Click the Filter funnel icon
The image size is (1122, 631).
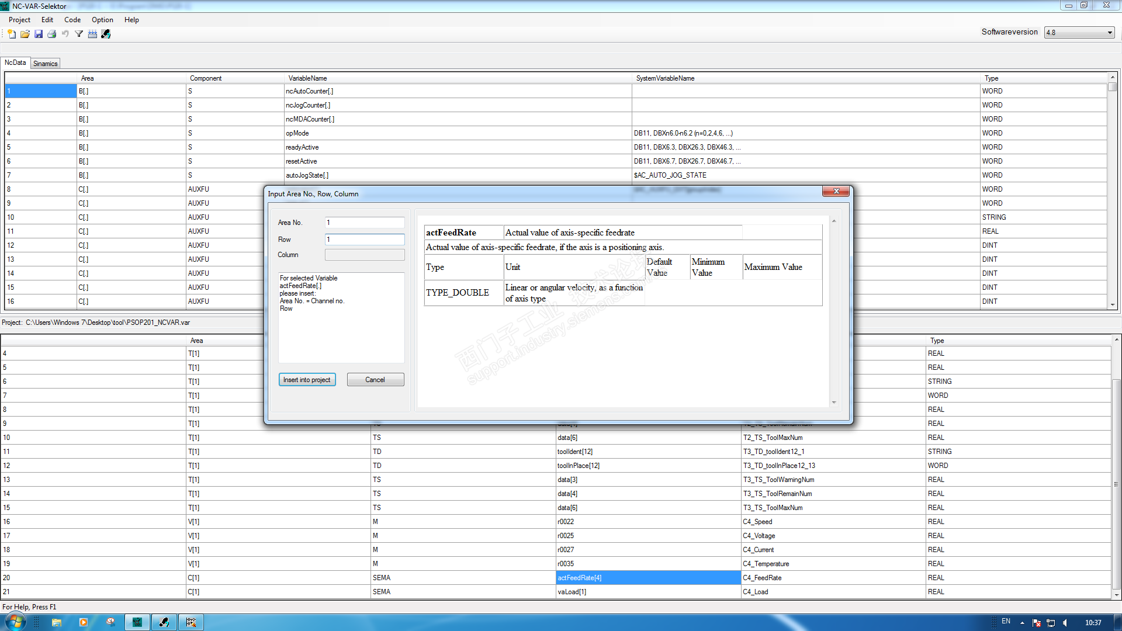79,34
